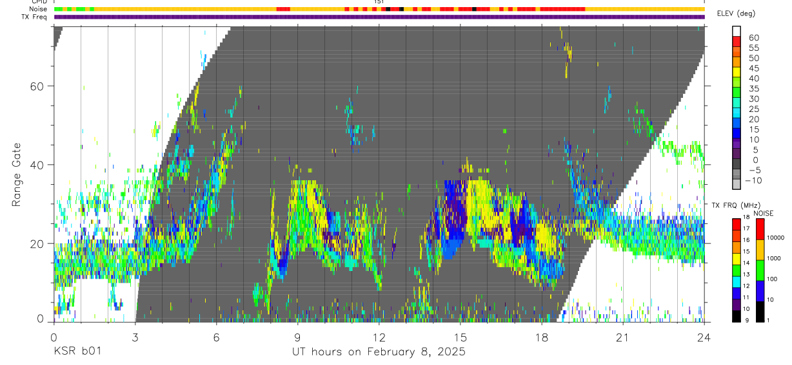Screen dimensions: 792x365
Task: Click the ELEV value label -10
Action: coord(752,180)
